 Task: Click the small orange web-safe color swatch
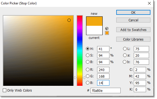coord(107,33)
